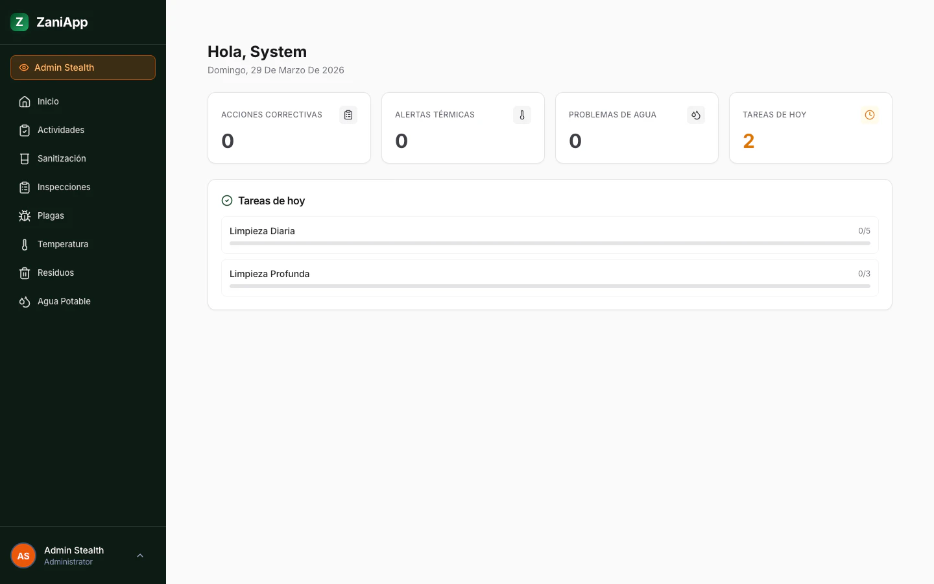Click the Agua Potable droplet icon
This screenshot has height=584, width=934.
click(x=25, y=301)
